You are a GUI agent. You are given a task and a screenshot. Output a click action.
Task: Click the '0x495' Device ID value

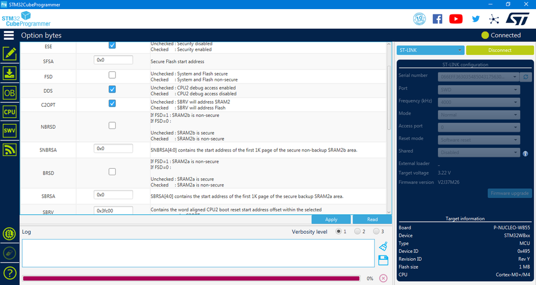click(x=523, y=251)
